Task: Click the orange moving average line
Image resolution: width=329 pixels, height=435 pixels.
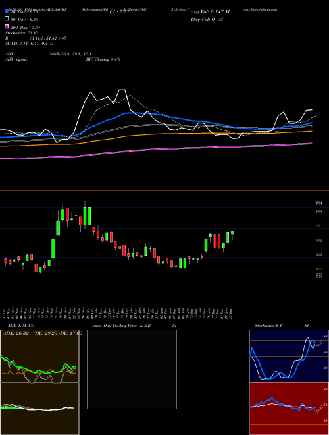Action: [155, 134]
